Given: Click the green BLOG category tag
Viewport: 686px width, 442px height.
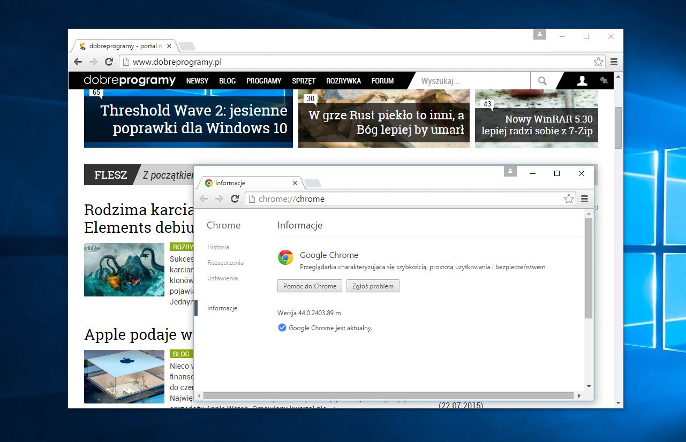Looking at the screenshot, I should click(x=181, y=354).
